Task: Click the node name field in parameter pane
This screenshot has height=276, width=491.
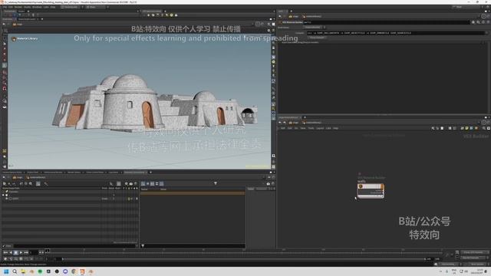Action: (386, 22)
